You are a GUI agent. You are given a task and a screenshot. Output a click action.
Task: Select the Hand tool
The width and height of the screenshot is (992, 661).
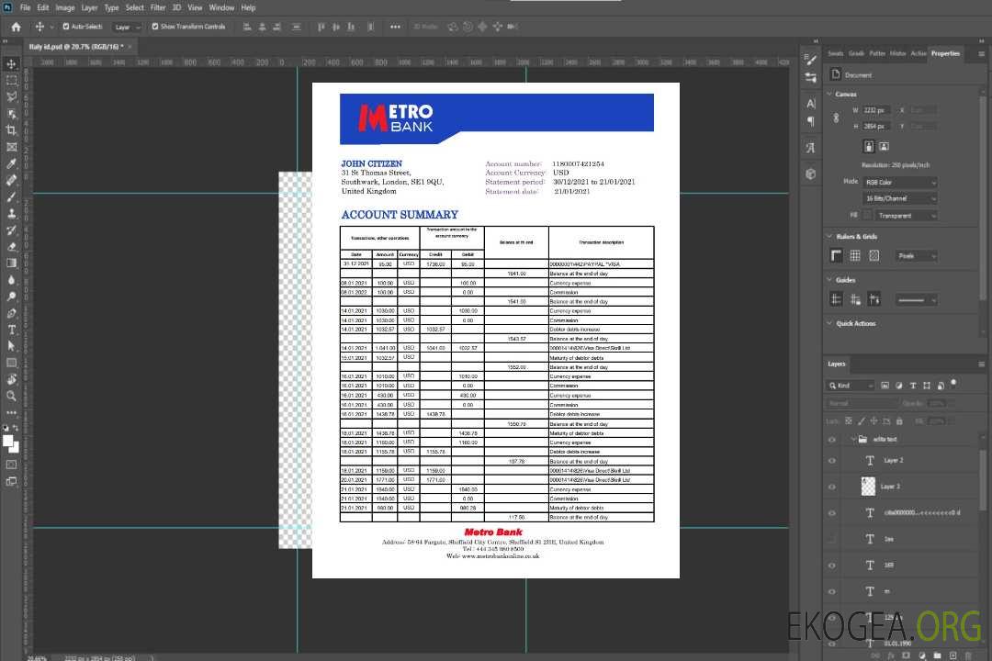click(11, 379)
